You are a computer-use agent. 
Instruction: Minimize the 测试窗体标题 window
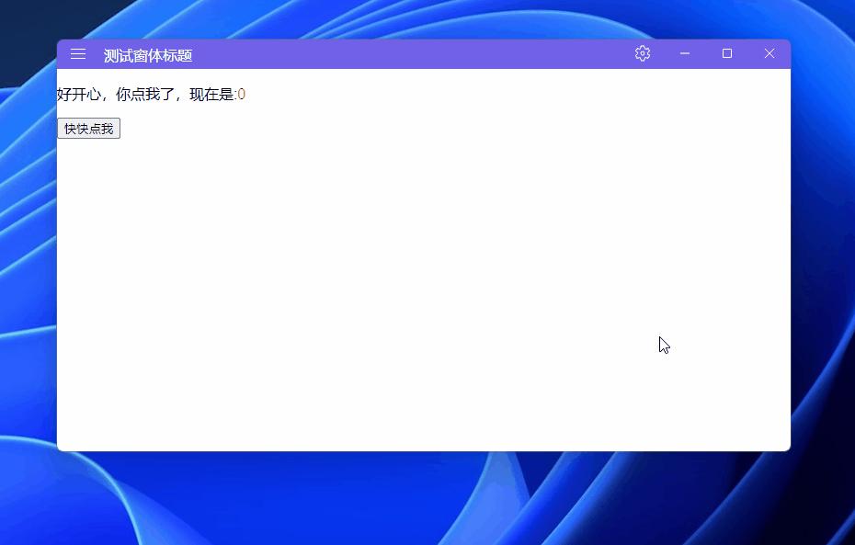pos(684,53)
